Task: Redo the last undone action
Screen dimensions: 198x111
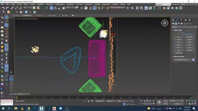Action: pos(7,8)
